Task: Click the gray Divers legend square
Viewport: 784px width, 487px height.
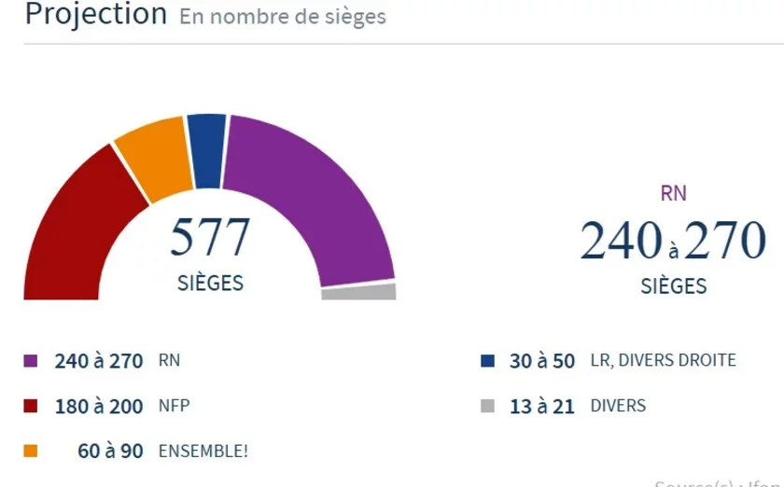Action: point(486,406)
